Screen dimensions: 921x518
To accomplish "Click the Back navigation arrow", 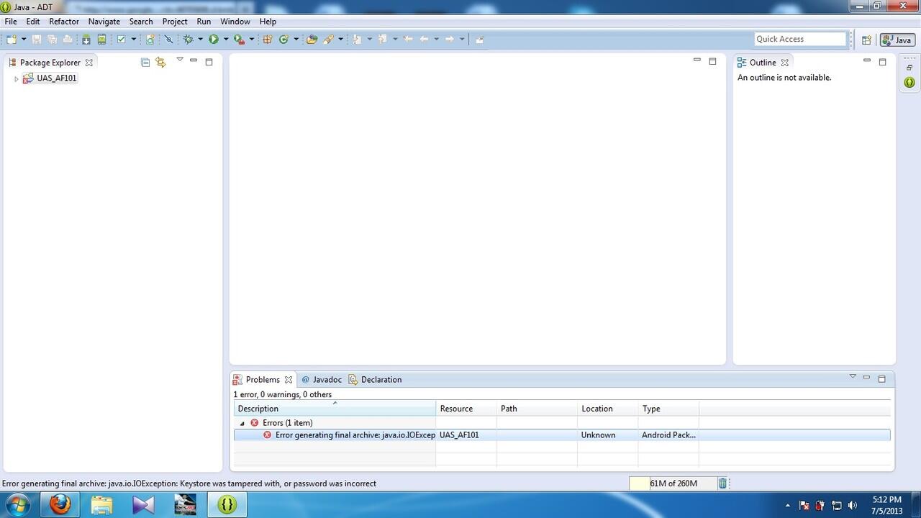I will [x=425, y=39].
